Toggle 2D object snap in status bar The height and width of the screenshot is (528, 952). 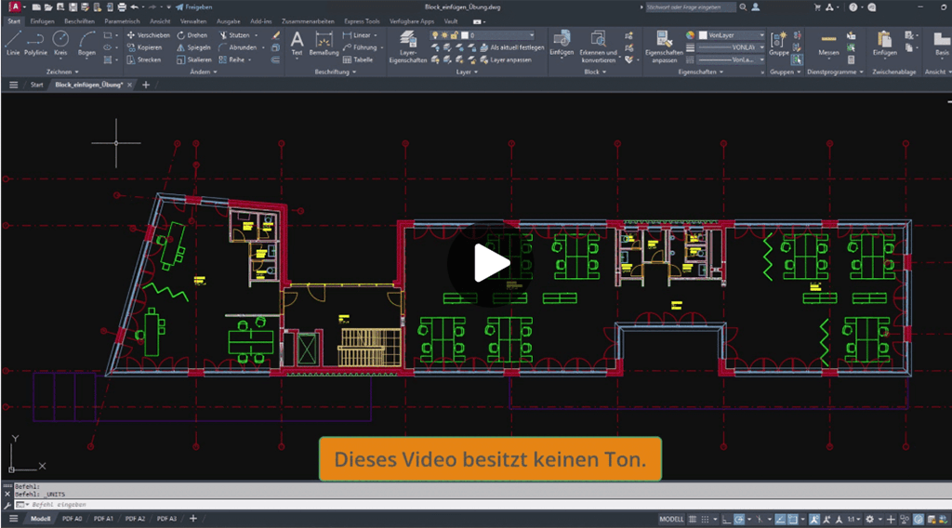(x=793, y=520)
